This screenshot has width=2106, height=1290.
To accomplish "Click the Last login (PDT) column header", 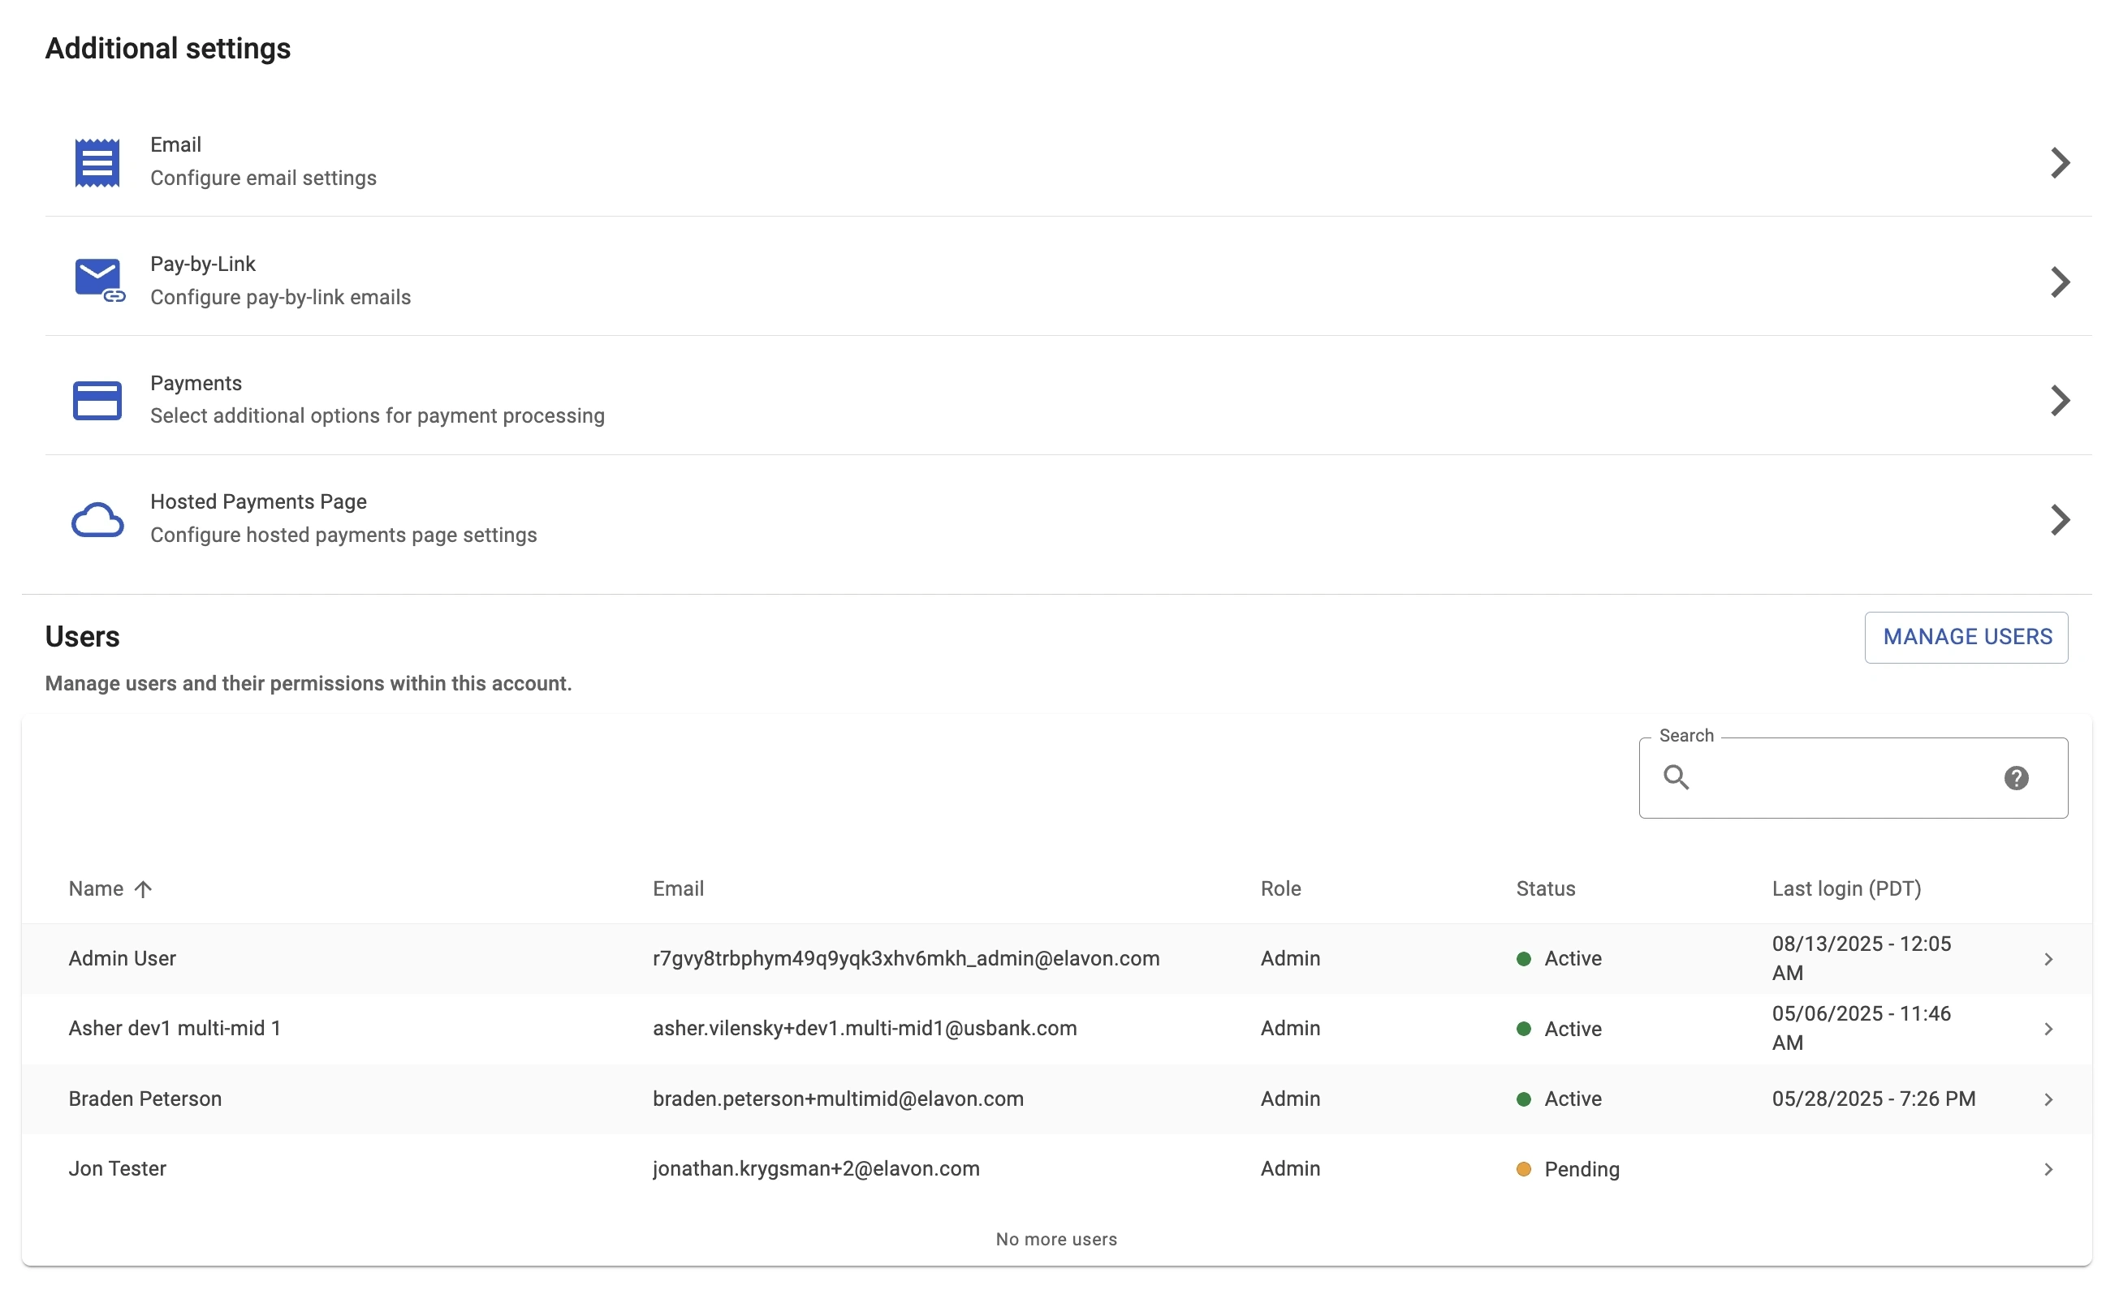I will point(1845,888).
